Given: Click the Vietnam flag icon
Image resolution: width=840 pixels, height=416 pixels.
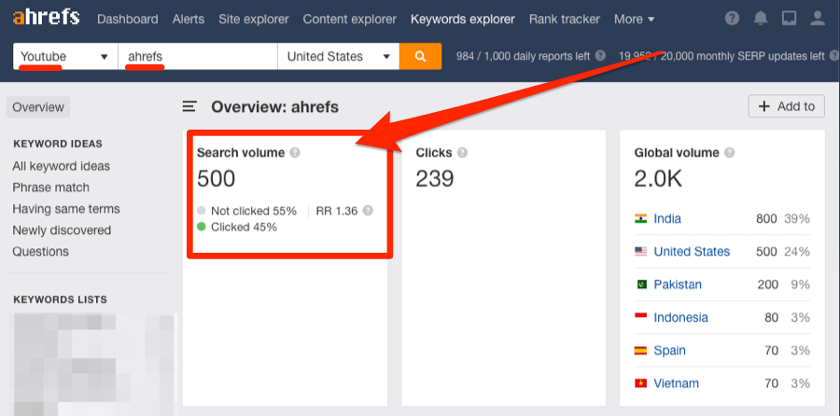Looking at the screenshot, I should (x=640, y=383).
